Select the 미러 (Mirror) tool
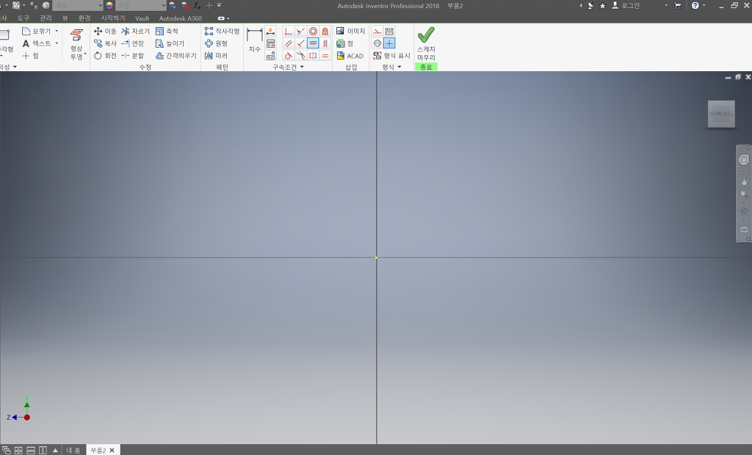The width and height of the screenshot is (752, 455). [216, 56]
